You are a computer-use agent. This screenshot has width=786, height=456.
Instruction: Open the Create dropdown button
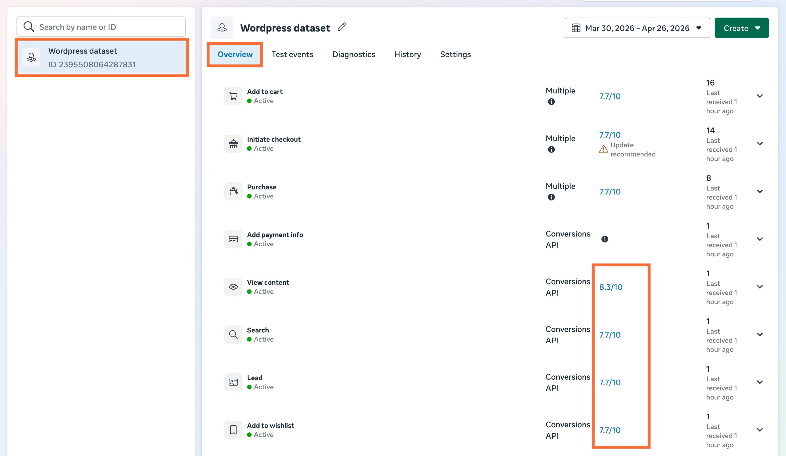(x=741, y=28)
